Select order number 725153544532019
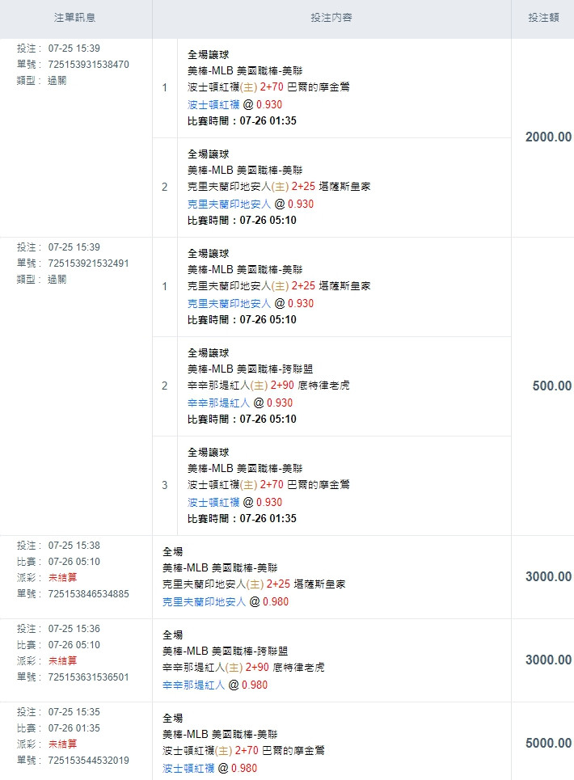This screenshot has height=780, width=574. [x=88, y=761]
